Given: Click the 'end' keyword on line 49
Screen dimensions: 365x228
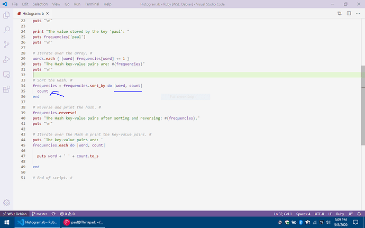Looking at the screenshot, I should click(x=36, y=167).
